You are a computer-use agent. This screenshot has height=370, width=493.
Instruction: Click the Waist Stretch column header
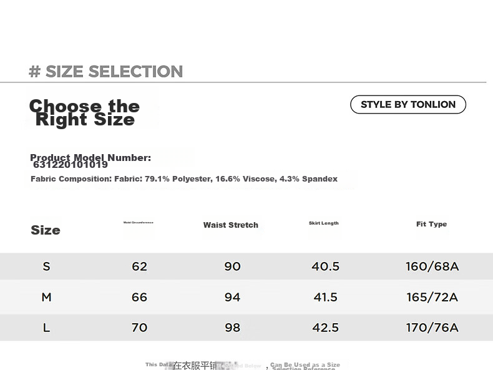(230, 225)
